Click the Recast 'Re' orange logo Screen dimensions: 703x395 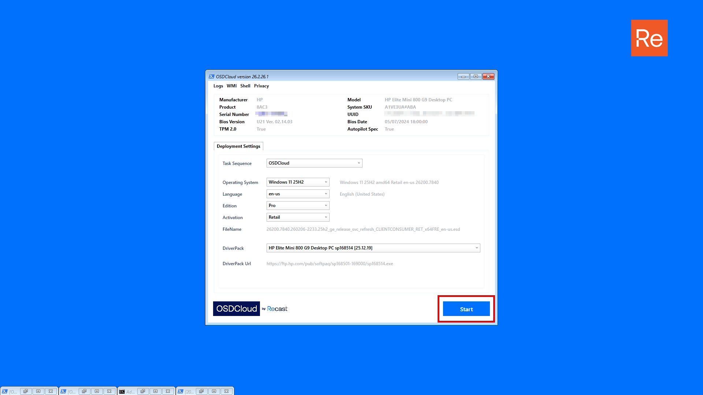point(649,38)
